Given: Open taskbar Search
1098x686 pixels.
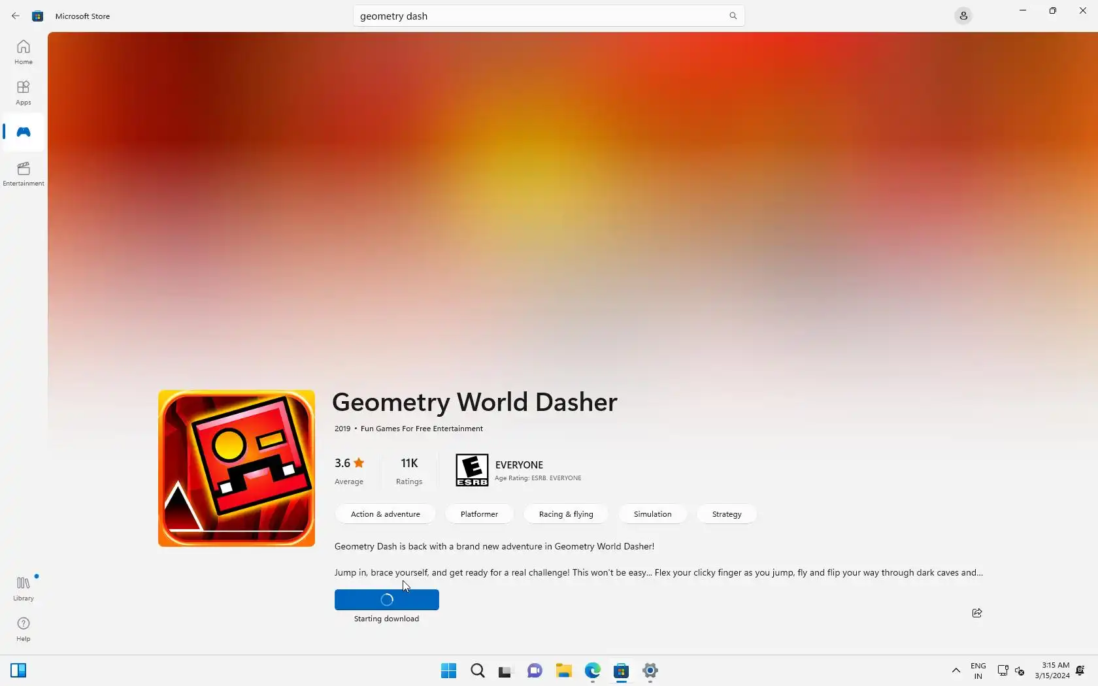Looking at the screenshot, I should coord(478,671).
